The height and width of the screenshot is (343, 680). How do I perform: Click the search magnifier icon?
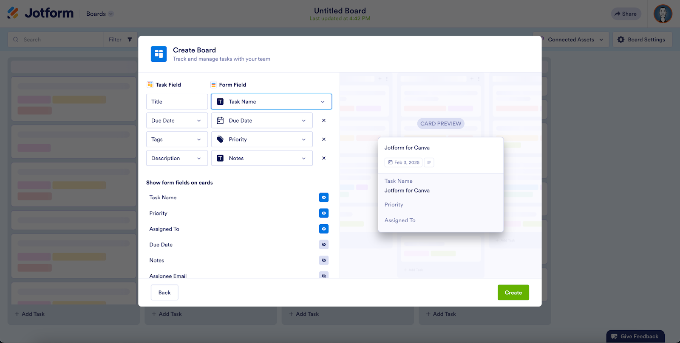pyautogui.click(x=16, y=39)
